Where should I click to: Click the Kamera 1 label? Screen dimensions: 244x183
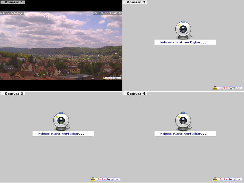coord(13,2)
